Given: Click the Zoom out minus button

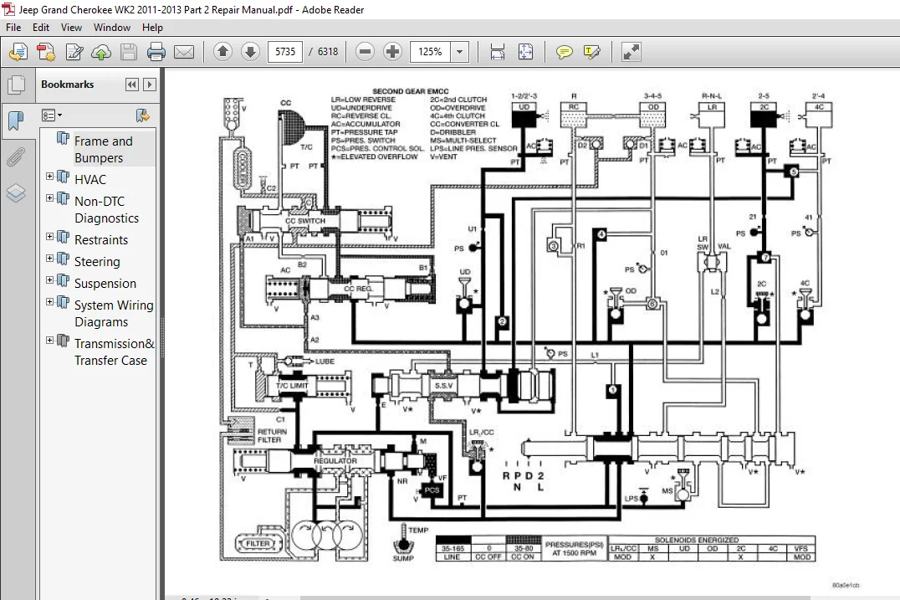Looking at the screenshot, I should pos(365,52).
